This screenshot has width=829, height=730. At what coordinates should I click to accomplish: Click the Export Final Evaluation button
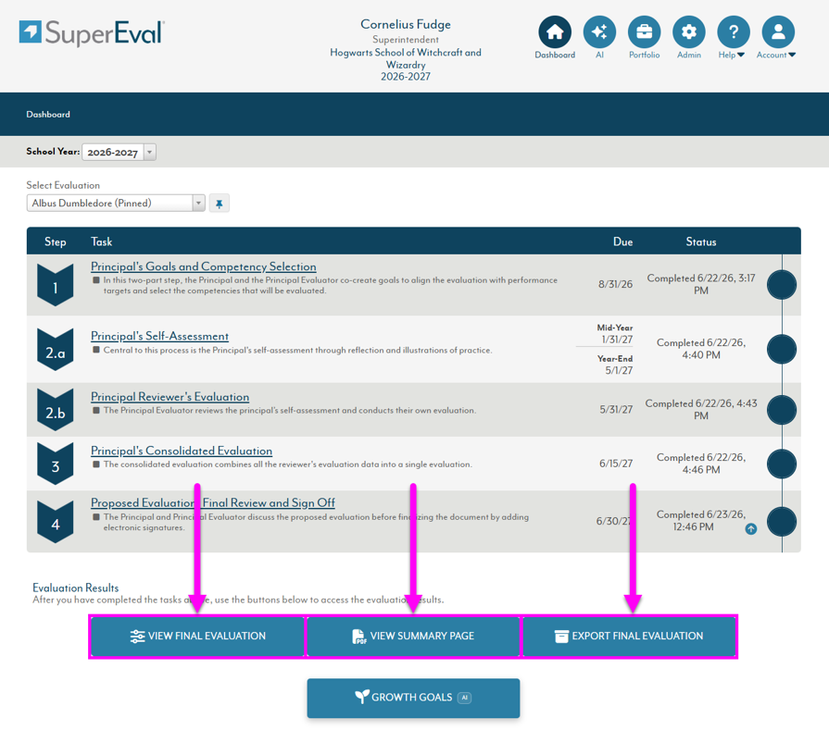pos(629,636)
